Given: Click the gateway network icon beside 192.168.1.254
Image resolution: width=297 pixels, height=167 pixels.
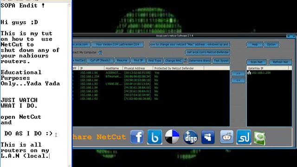Looking at the screenshot, I should [249, 73].
